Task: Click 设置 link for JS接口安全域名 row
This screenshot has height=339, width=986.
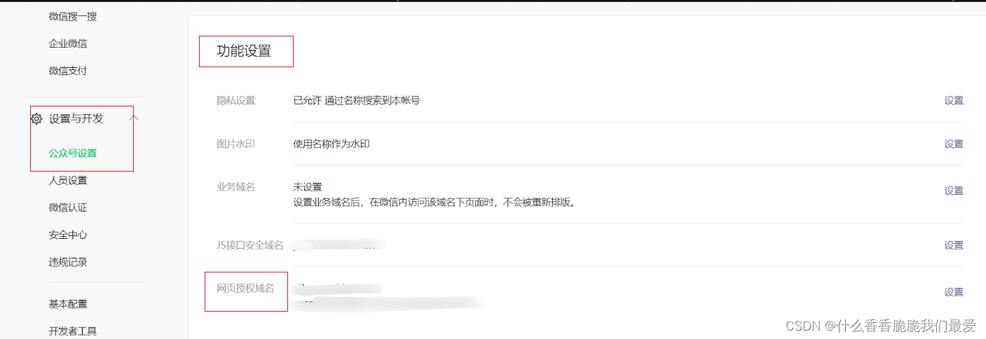Action: click(x=954, y=246)
